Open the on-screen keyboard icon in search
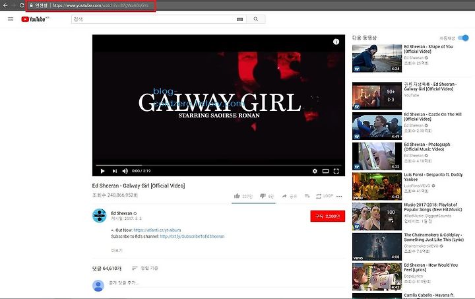This screenshot has height=299, width=475. coord(239,19)
